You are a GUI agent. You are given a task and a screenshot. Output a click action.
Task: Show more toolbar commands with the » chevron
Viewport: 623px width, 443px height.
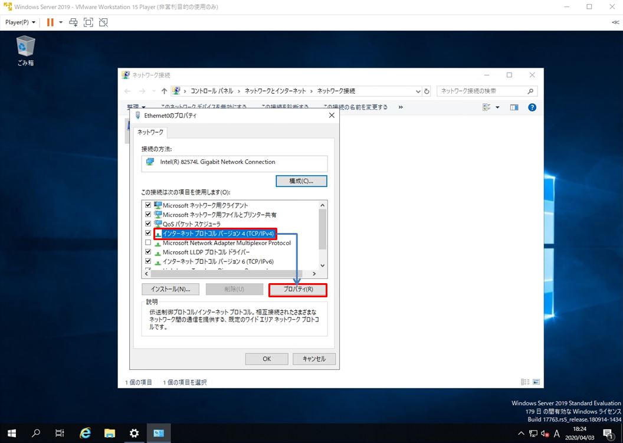click(401, 107)
